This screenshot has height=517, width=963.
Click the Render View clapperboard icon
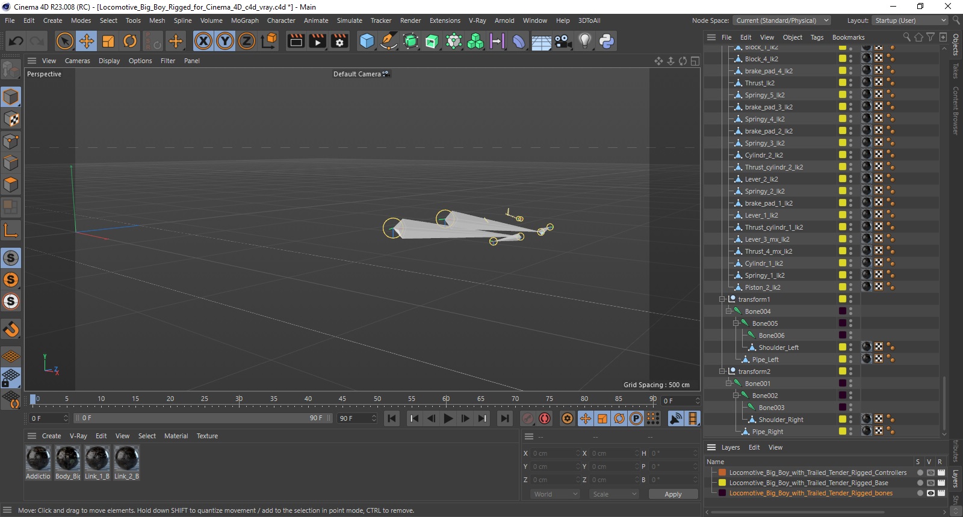[296, 41]
